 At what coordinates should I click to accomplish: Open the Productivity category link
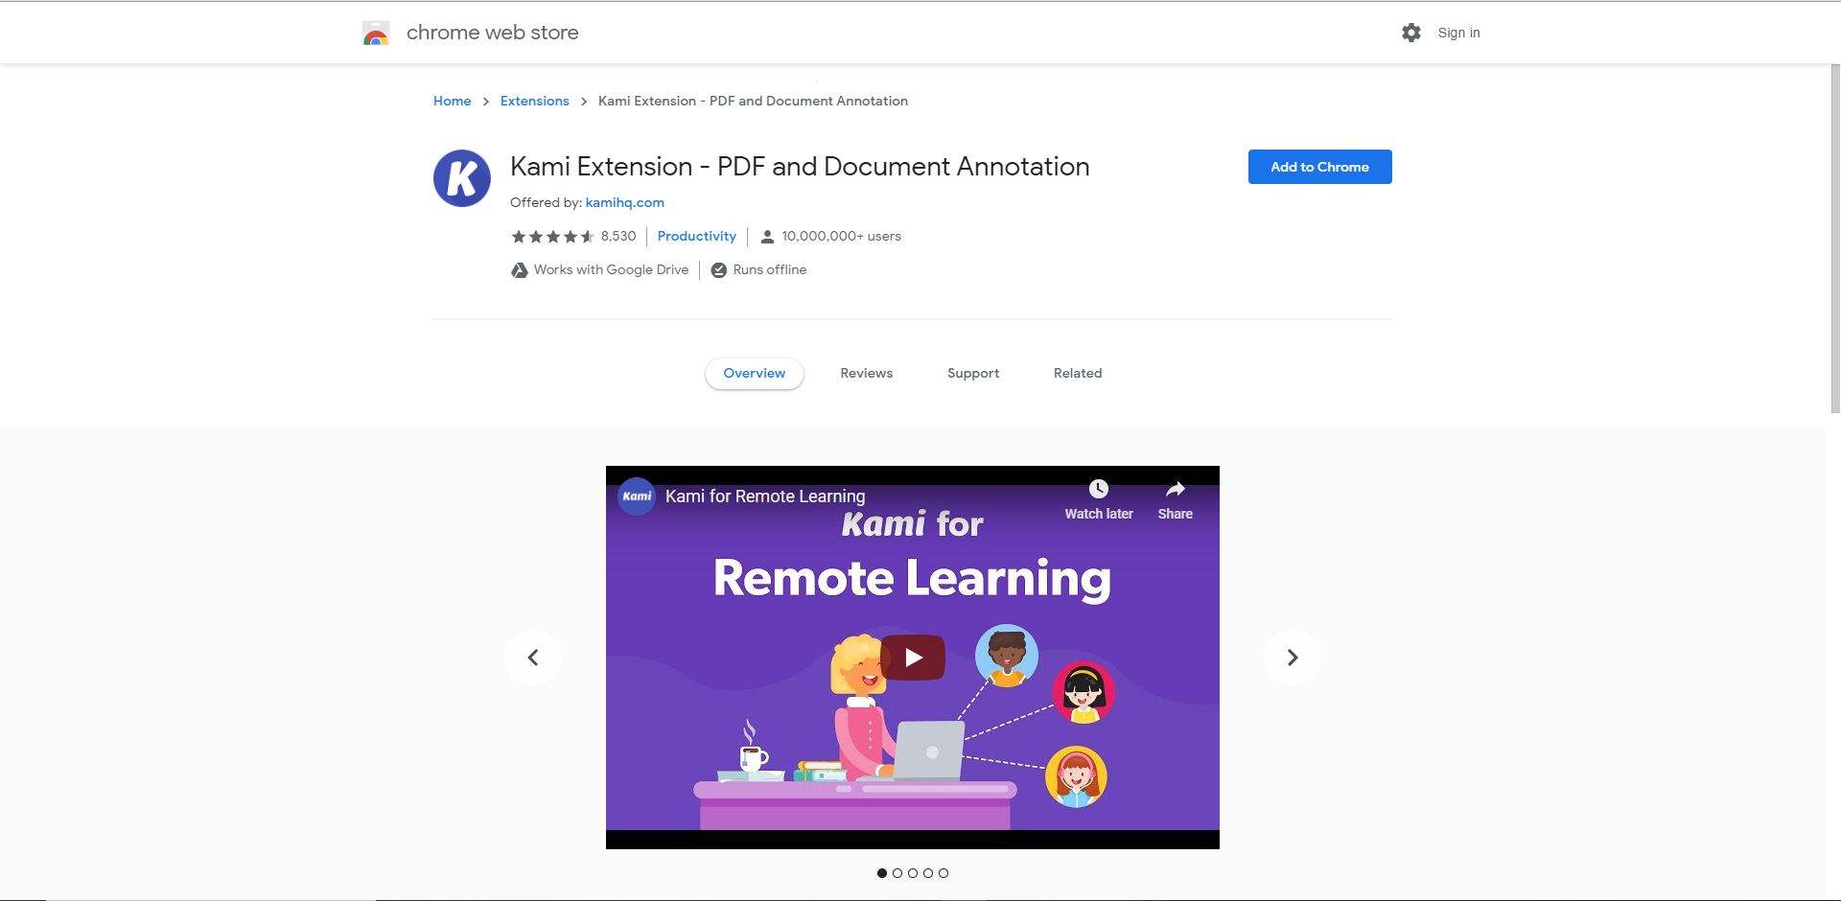pos(697,237)
